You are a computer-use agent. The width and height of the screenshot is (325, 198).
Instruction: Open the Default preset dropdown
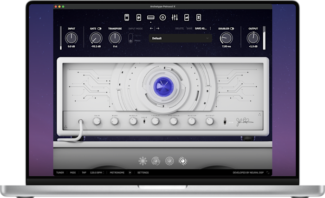click(180, 38)
